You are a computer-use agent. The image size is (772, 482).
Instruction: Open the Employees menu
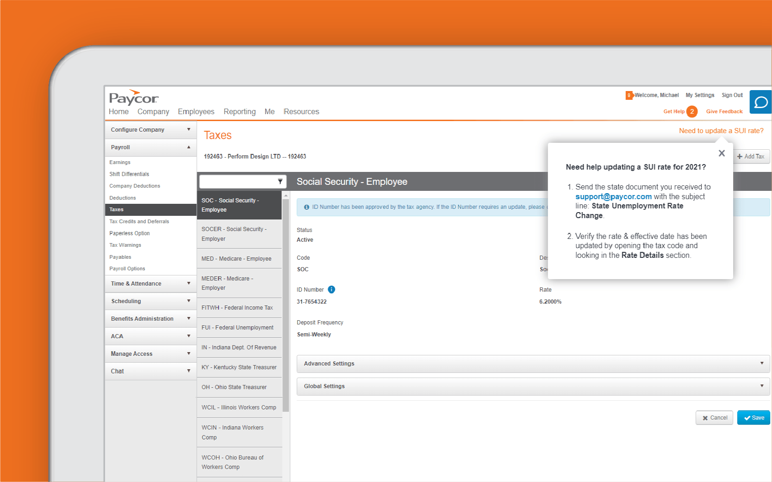pos(196,112)
